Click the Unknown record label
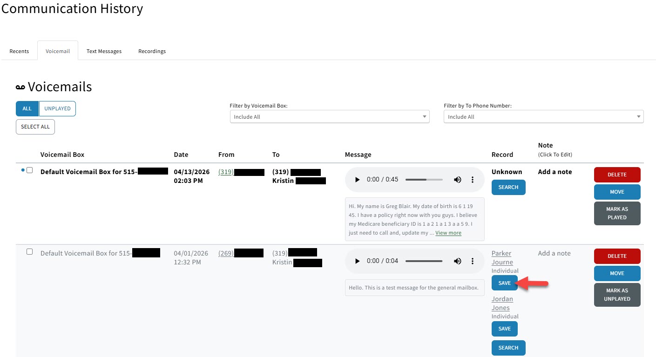 [x=507, y=172]
